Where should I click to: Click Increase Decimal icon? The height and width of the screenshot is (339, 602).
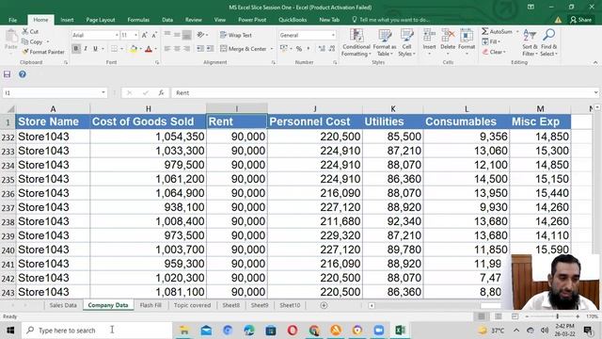pyautogui.click(x=322, y=49)
